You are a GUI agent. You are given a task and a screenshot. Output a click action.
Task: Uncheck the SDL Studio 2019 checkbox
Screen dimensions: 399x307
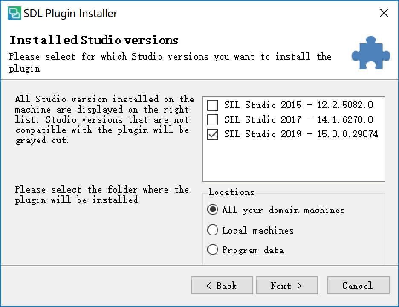pyautogui.click(x=213, y=134)
